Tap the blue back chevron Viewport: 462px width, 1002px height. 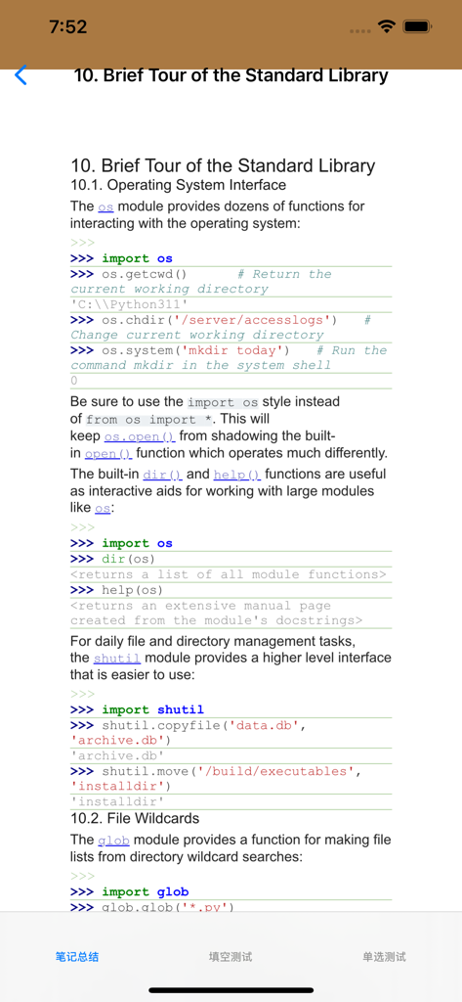pyautogui.click(x=21, y=74)
